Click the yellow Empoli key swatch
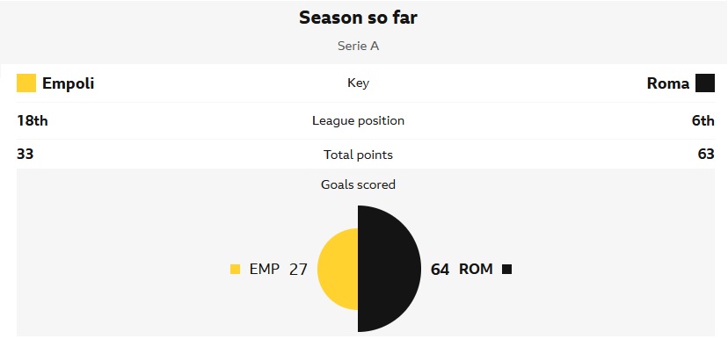The height and width of the screenshot is (339, 728). (x=26, y=83)
